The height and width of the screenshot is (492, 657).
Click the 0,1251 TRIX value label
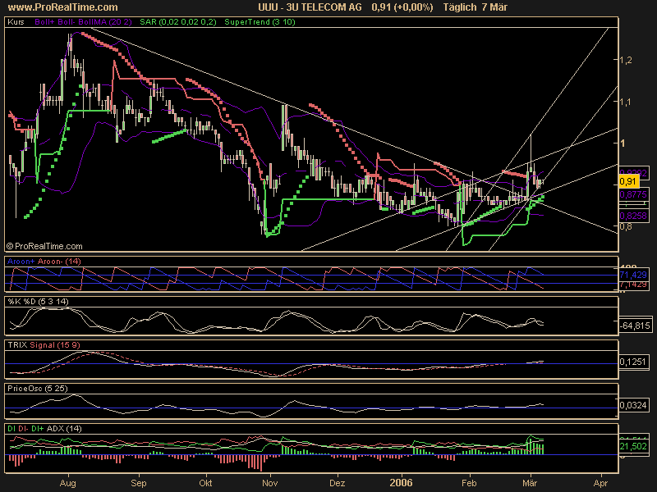coord(632,361)
